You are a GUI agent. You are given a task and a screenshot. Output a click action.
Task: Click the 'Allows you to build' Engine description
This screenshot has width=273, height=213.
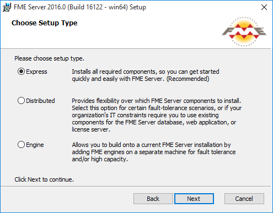[x=154, y=152]
